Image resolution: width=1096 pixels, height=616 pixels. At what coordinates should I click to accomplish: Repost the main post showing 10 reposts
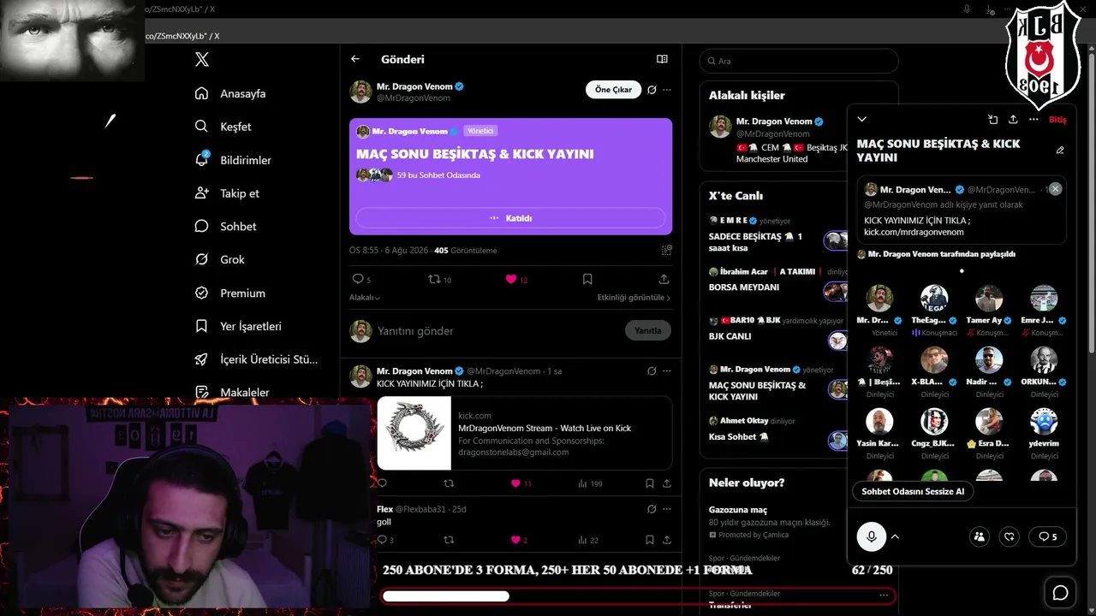point(439,279)
